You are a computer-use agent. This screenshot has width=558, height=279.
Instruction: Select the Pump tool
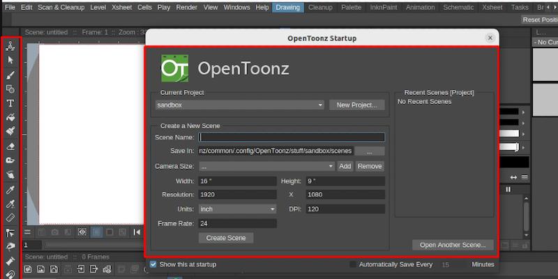pyautogui.click(x=10, y=261)
